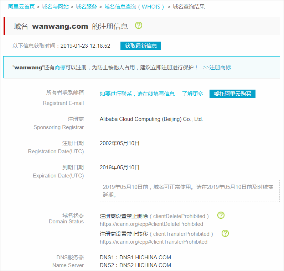Go to 阿里云首页 breadcrumb

[21, 7]
